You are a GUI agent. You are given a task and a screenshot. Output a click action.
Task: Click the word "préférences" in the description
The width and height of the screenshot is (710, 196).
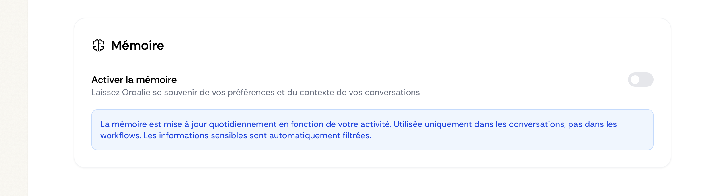coord(251,93)
